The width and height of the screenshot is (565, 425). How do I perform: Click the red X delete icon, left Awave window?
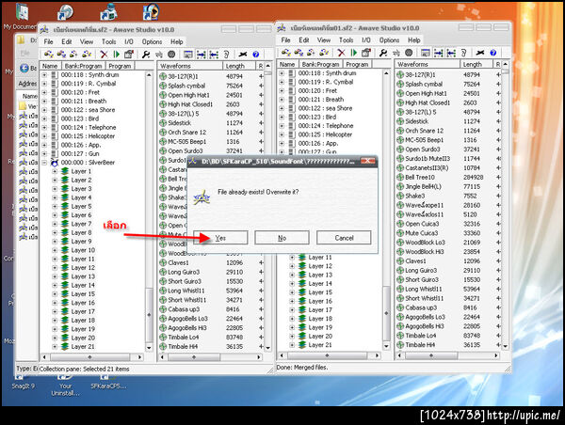tap(104, 55)
